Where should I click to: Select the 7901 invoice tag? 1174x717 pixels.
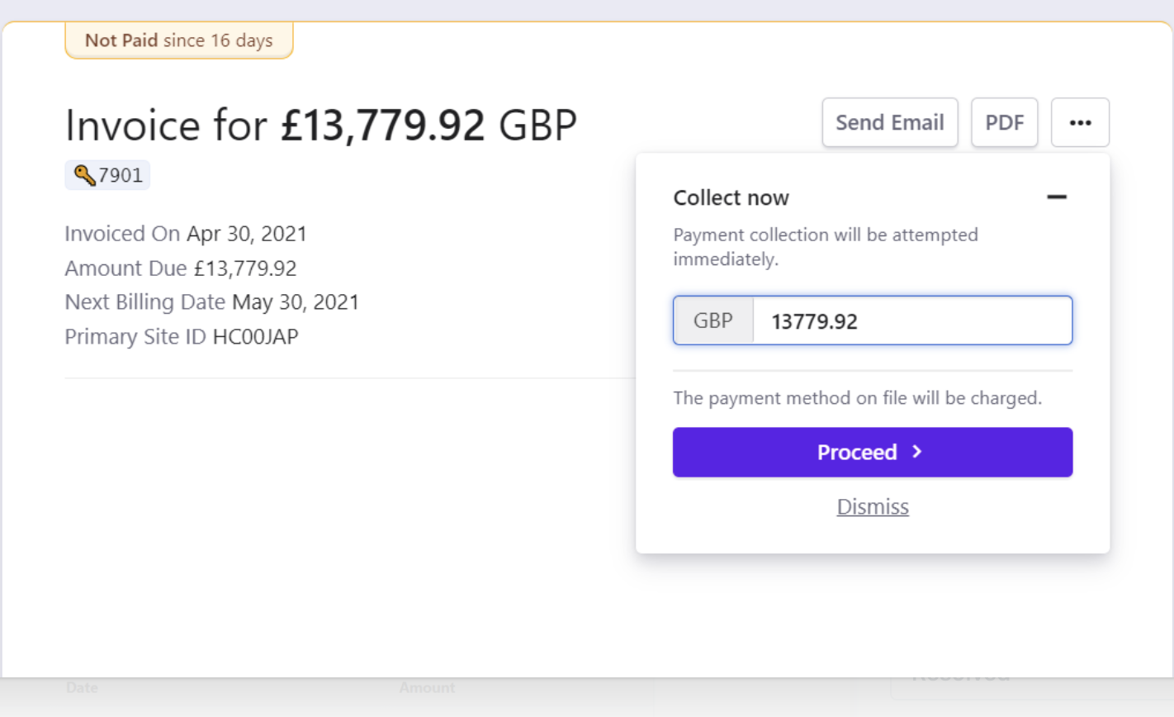point(120,175)
